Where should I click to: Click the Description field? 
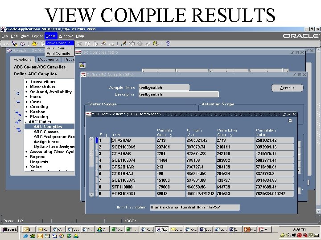(x=178, y=94)
